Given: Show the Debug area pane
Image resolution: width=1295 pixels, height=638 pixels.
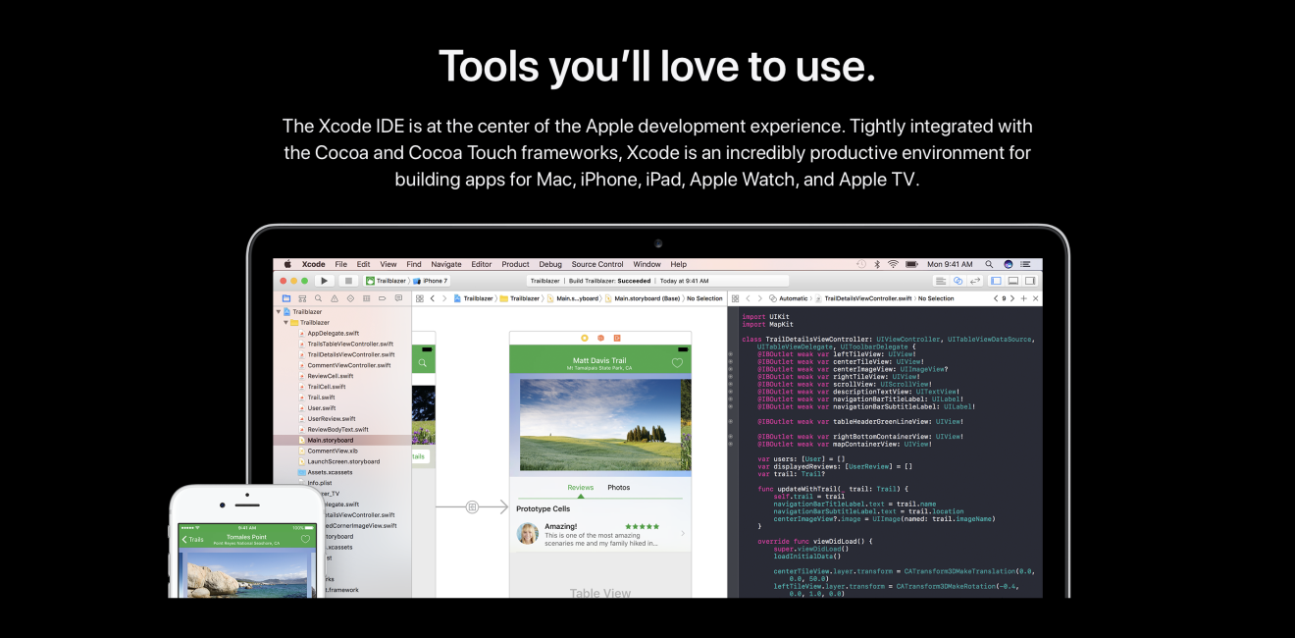Looking at the screenshot, I should coord(1013,281).
